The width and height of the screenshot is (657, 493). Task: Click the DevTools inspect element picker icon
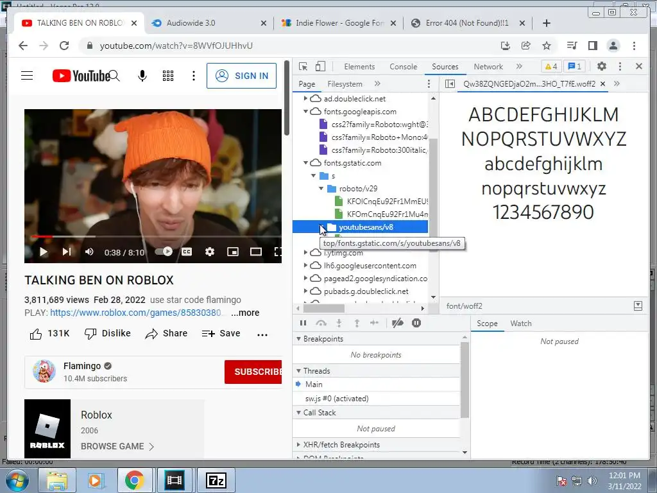(x=303, y=67)
